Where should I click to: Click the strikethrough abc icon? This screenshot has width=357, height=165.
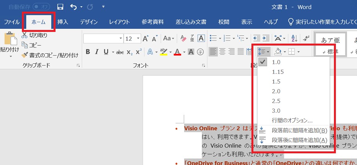[x=120, y=52]
